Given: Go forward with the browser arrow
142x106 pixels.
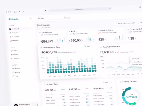Looking at the screenshot, I should click(23, 12).
